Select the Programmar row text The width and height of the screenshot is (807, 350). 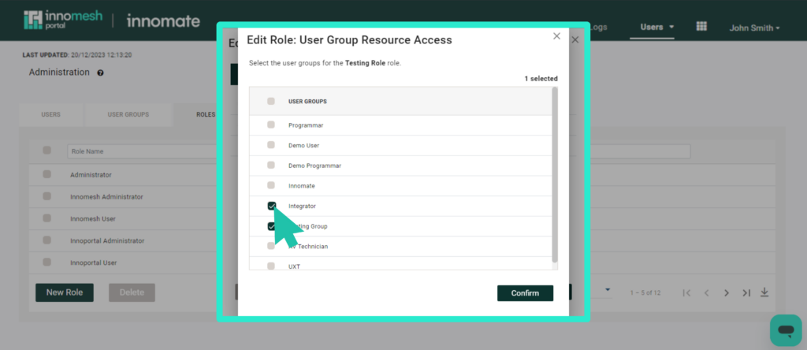(x=306, y=125)
